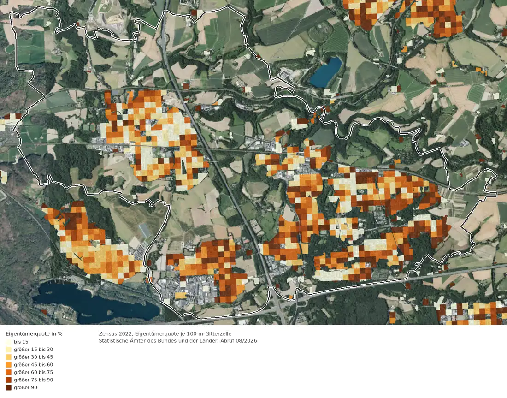
Task: Click the 'bis 15' legend label
Action: [21, 342]
